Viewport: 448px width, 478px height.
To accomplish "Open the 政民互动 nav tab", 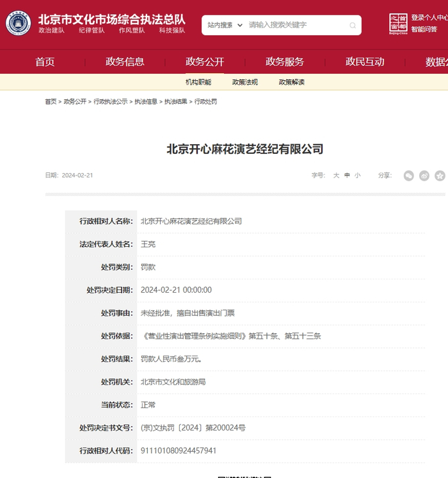I will click(365, 62).
